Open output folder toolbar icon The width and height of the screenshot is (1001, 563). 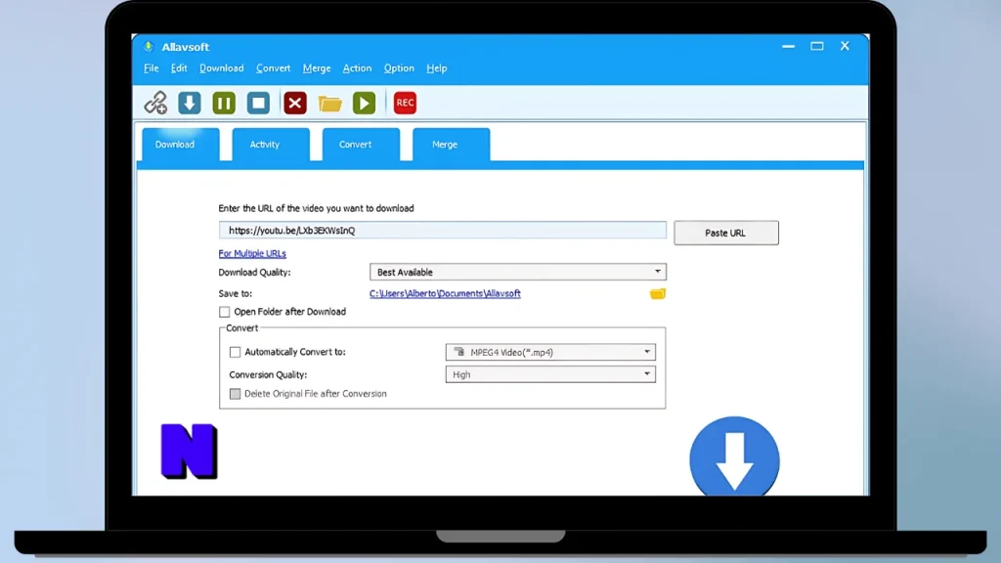coord(330,104)
